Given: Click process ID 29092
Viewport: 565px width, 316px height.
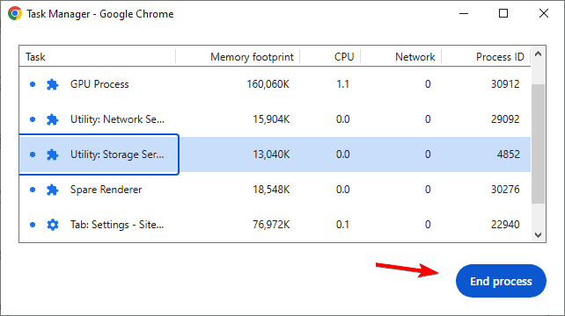Looking at the screenshot, I should [x=505, y=119].
